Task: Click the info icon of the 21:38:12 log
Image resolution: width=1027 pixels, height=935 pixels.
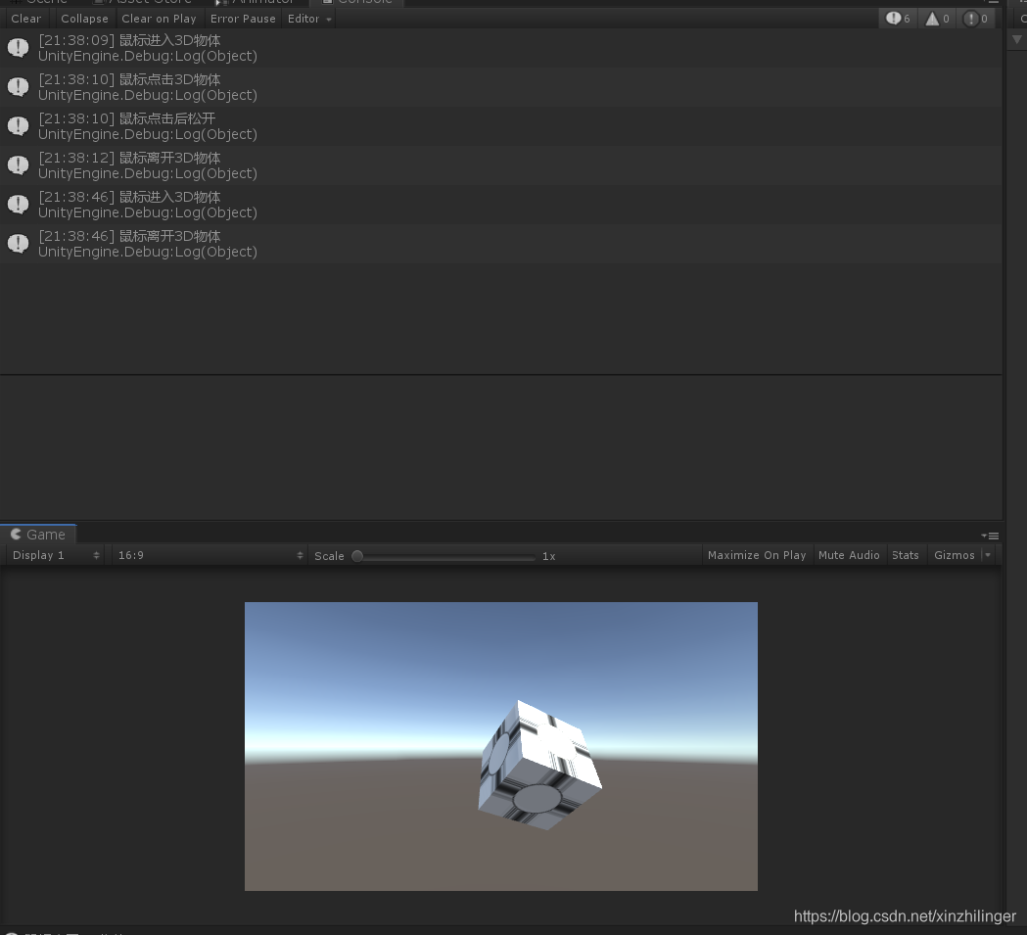Action: tap(18, 165)
